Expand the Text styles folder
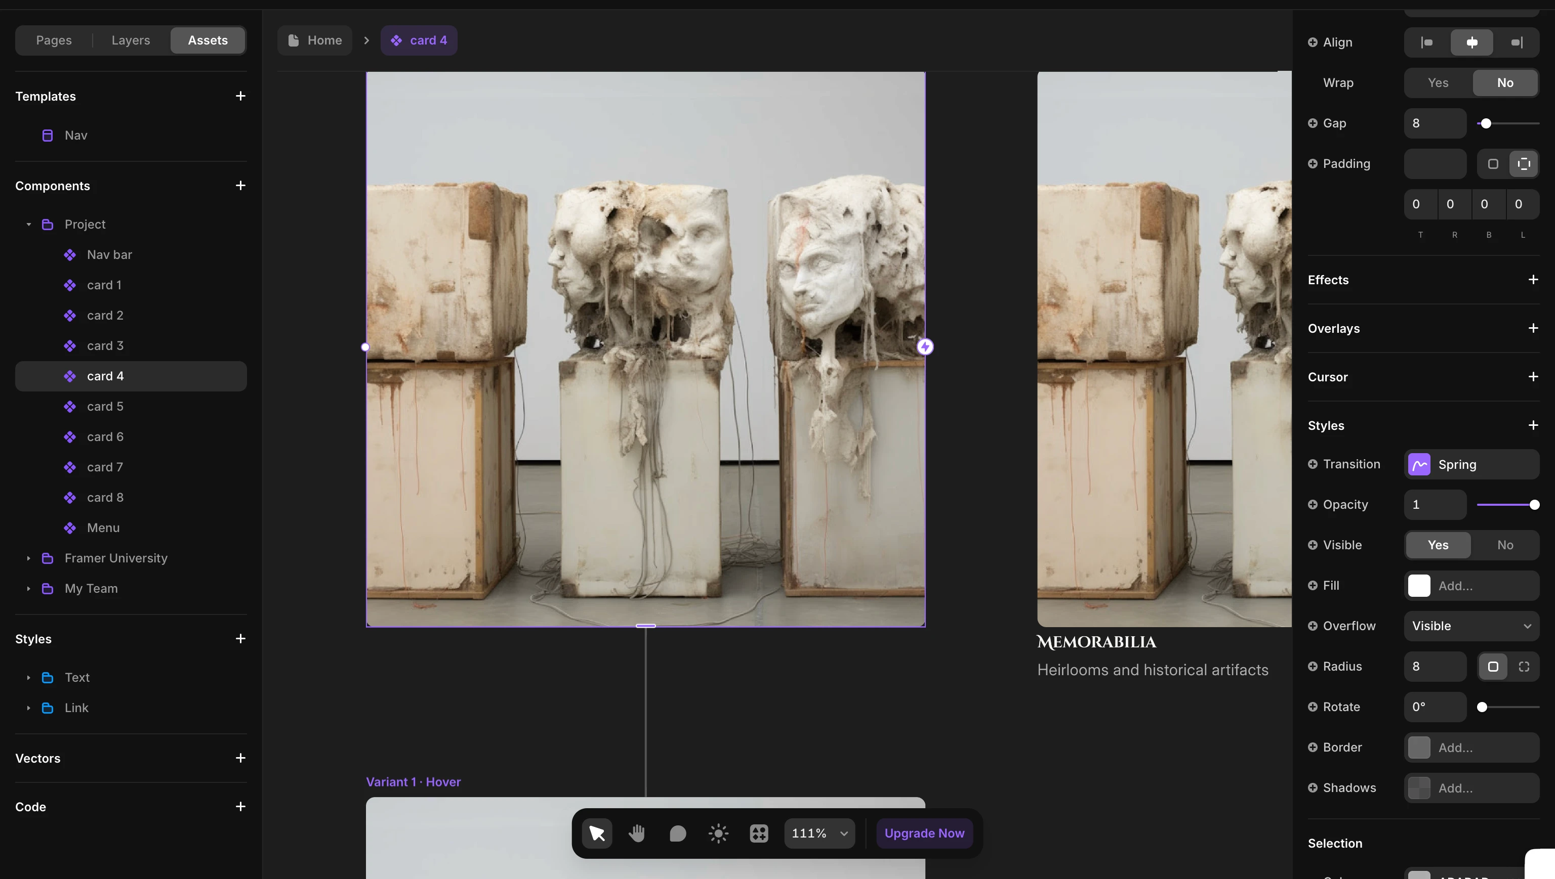This screenshot has width=1555, height=879. [28, 678]
